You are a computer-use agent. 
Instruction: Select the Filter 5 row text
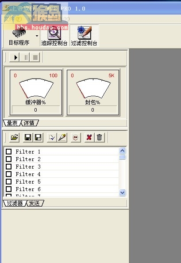point(28,182)
